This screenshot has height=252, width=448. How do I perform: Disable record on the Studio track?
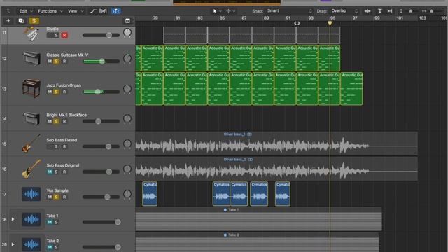[x=64, y=35]
